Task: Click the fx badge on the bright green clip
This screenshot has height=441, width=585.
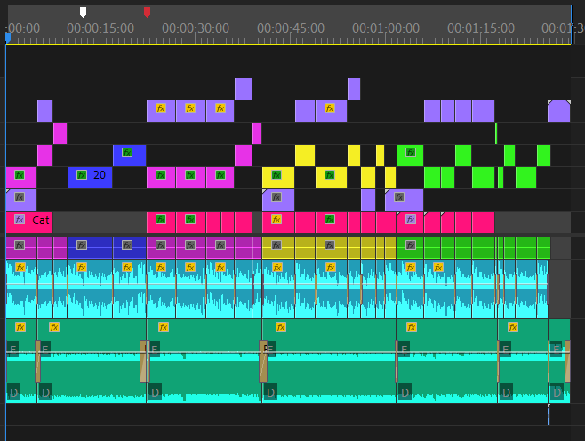Action: pyautogui.click(x=411, y=153)
